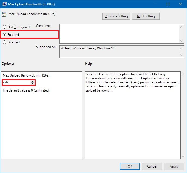Image resolution: width=187 pixels, height=173 pixels.
Task: Click the Cancel button
Action: pos(152,166)
